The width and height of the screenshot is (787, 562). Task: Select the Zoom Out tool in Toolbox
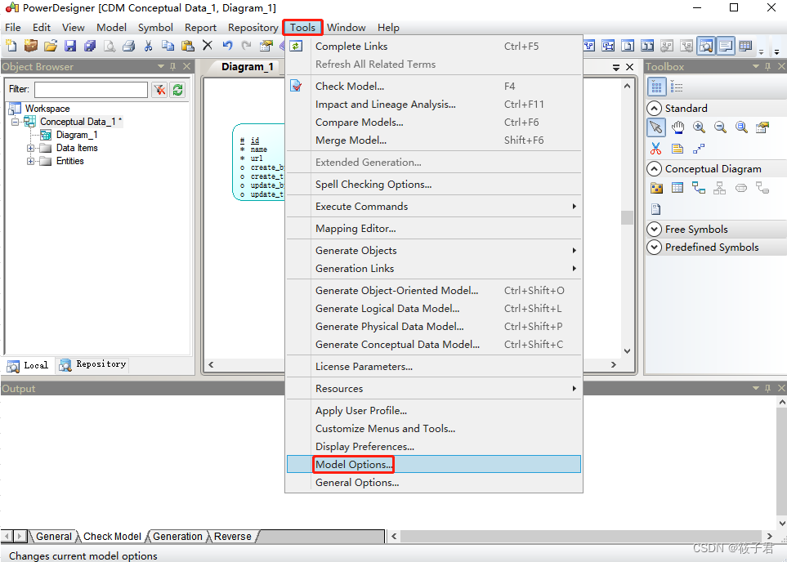tap(720, 127)
